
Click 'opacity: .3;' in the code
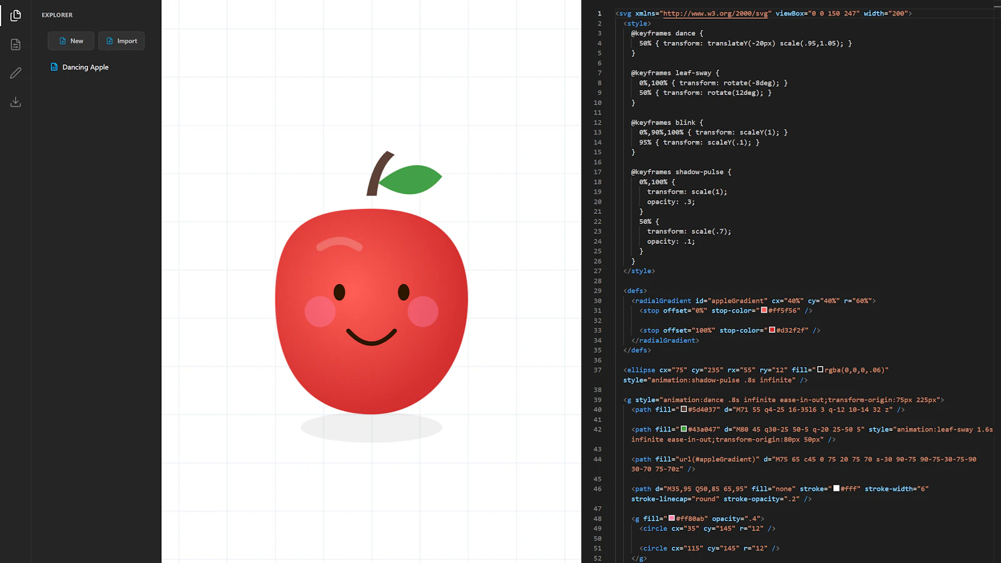click(671, 202)
